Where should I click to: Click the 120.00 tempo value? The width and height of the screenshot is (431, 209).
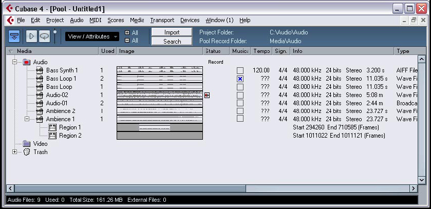pyautogui.click(x=261, y=70)
